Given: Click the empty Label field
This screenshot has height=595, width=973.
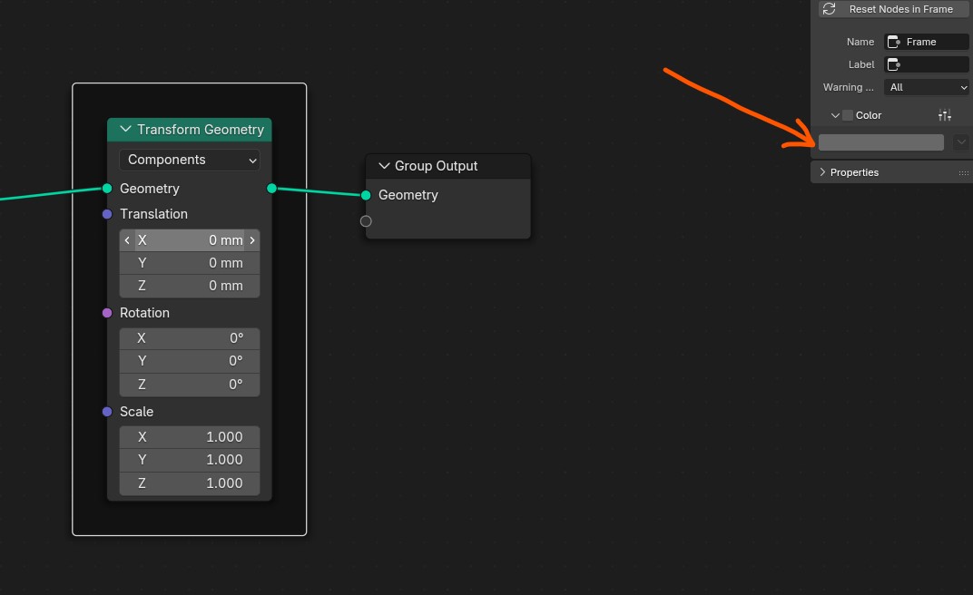Looking at the screenshot, I should 927,64.
